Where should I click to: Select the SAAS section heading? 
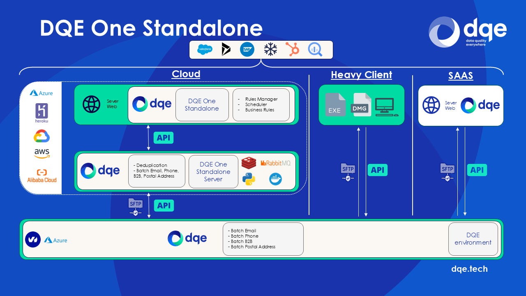[461, 76]
